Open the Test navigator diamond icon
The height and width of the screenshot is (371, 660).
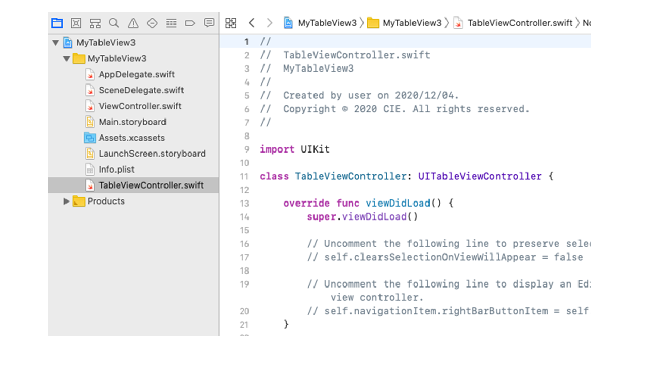pyautogui.click(x=152, y=23)
